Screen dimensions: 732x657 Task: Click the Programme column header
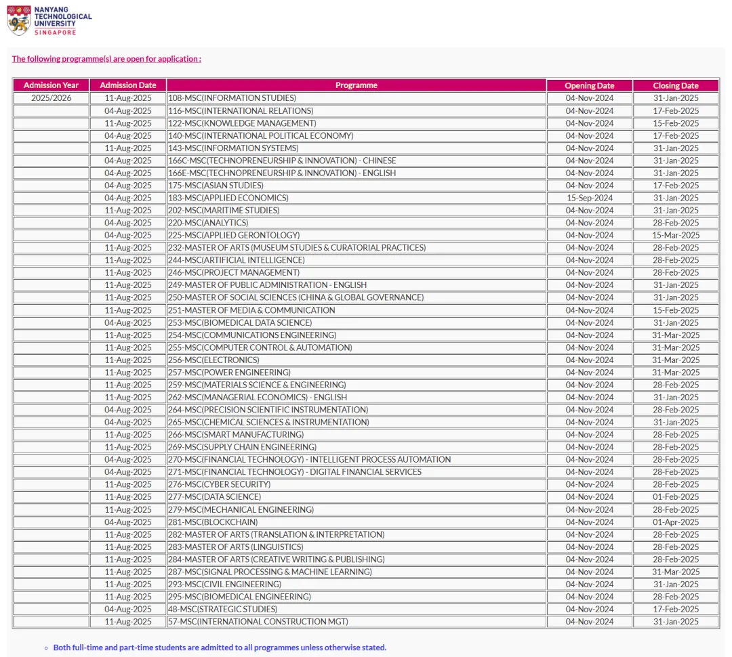356,85
